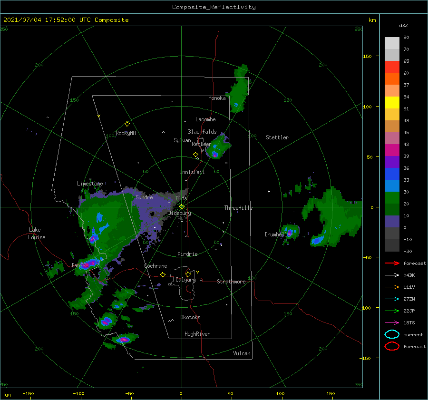Click the RedDeer city label
The height and width of the screenshot is (400, 428).
202,144
